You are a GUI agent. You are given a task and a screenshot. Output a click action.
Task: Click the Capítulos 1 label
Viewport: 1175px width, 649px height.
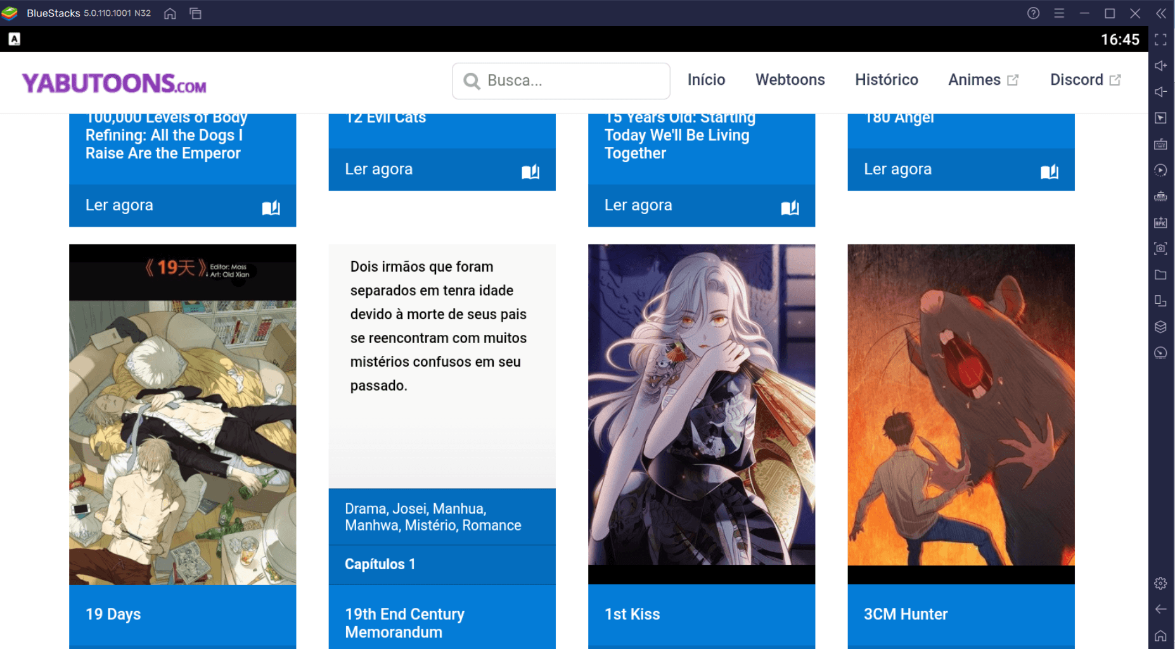380,564
